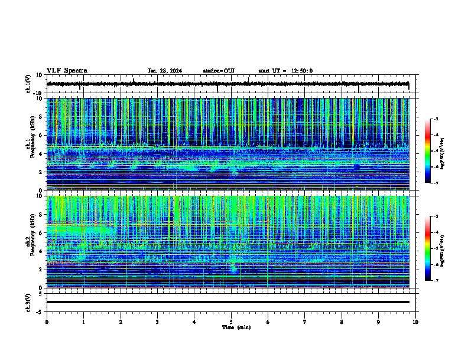Viewport: 468px width, 361px height.
Task: Select the "VLF Spectra" plot title
Action: pos(67,71)
